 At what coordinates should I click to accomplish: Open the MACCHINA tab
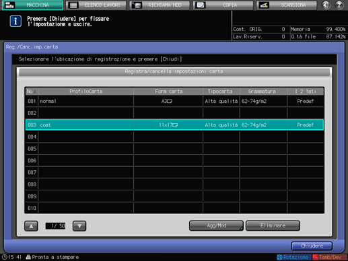pos(32,5)
